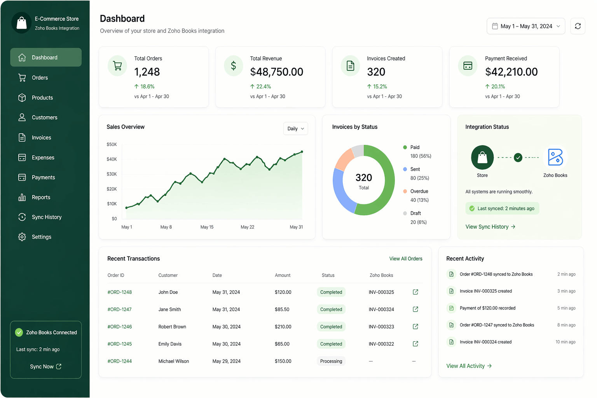Open order #ORD-1245 link
The image size is (597, 398).
120,344
